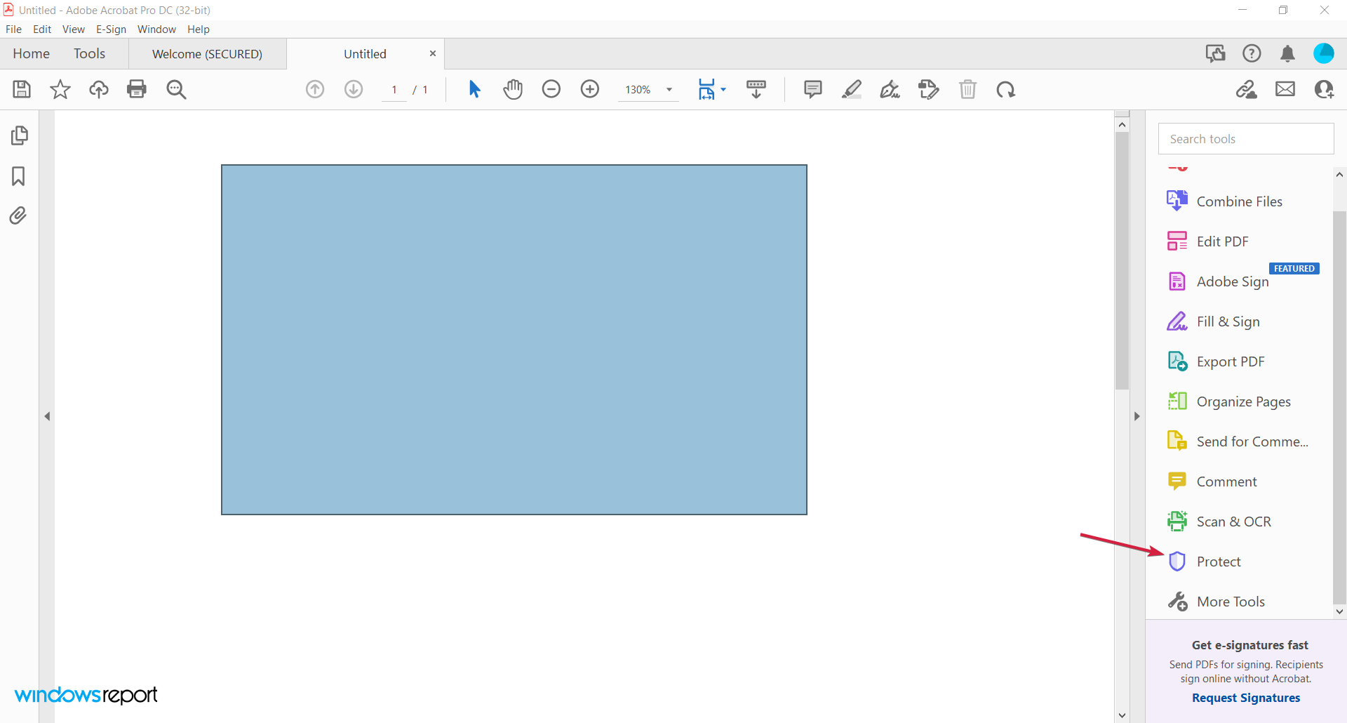The width and height of the screenshot is (1347, 723).
Task: Rotate the page with rotate icon
Action: point(1006,89)
